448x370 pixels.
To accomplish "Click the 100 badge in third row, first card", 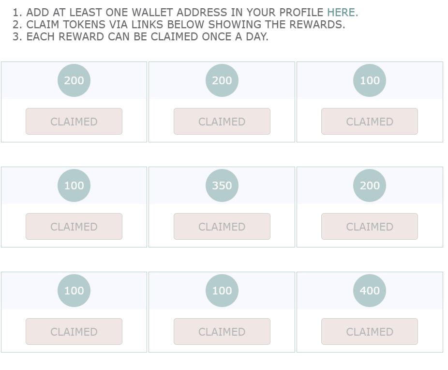I will 74,291.
